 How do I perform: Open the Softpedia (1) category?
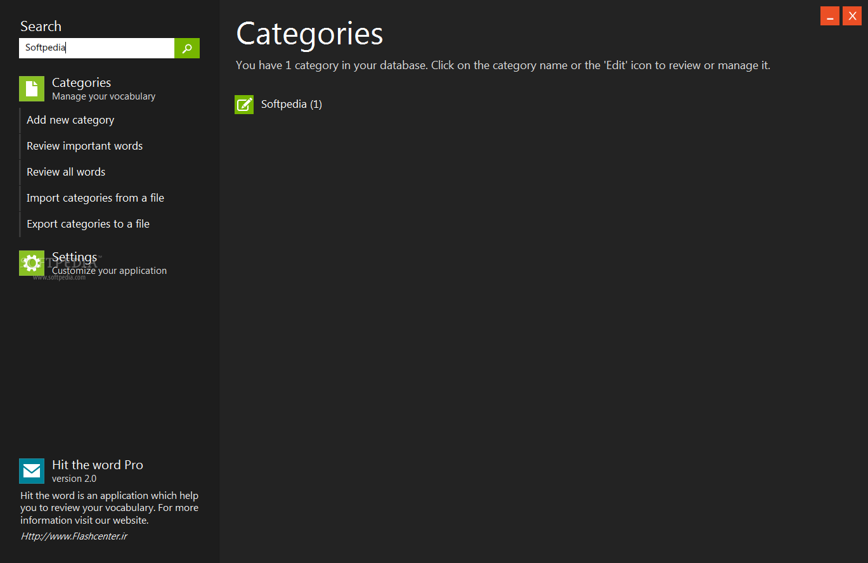click(292, 105)
